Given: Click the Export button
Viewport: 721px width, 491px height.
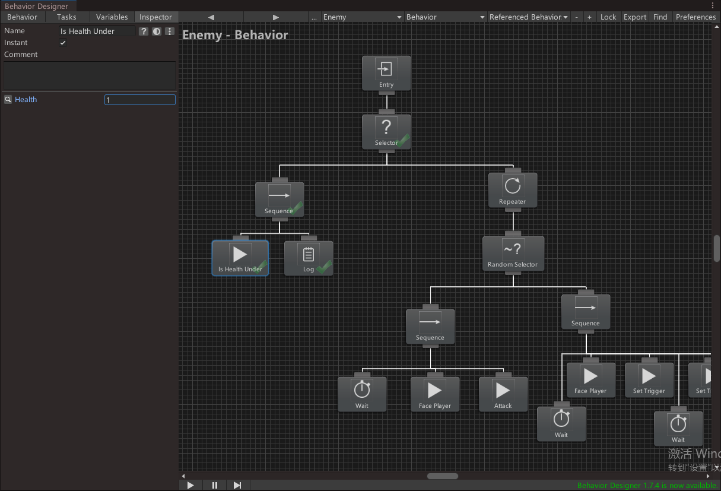Looking at the screenshot, I should point(634,17).
